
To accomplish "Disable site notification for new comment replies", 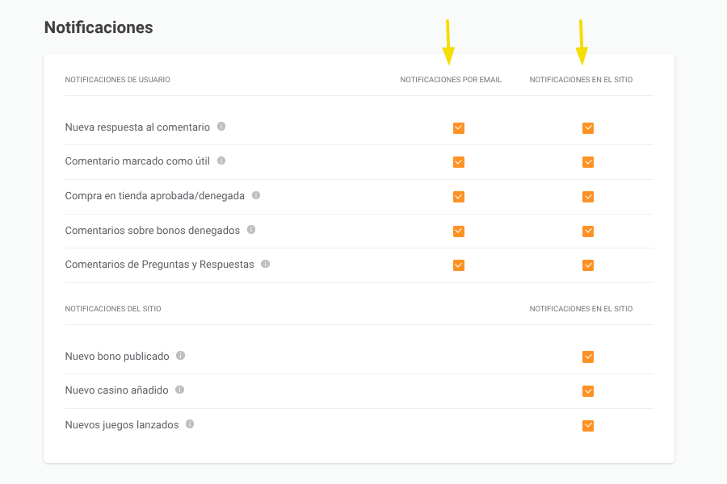I will coord(588,127).
